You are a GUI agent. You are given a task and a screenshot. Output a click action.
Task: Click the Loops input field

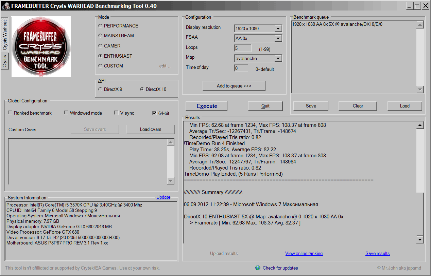coord(243,48)
